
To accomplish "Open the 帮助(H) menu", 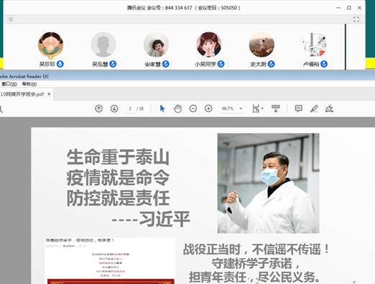I will click(29, 84).
